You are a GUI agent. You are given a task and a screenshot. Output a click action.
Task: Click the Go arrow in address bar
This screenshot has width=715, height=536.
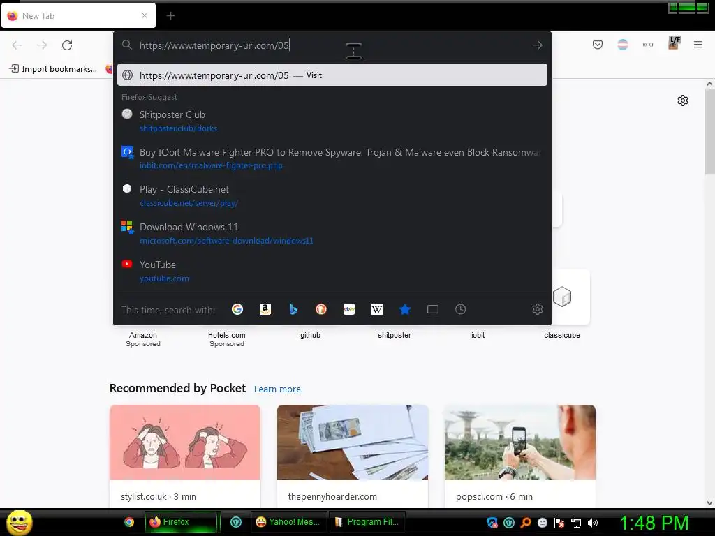click(538, 45)
